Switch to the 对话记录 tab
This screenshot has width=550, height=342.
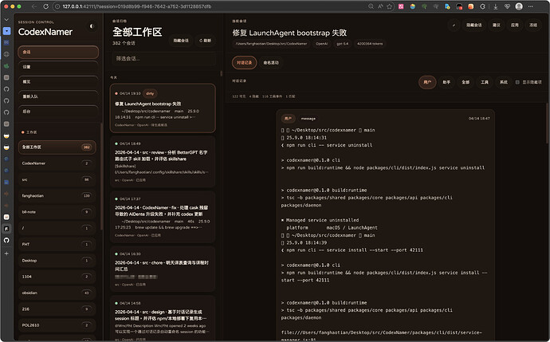coord(245,62)
